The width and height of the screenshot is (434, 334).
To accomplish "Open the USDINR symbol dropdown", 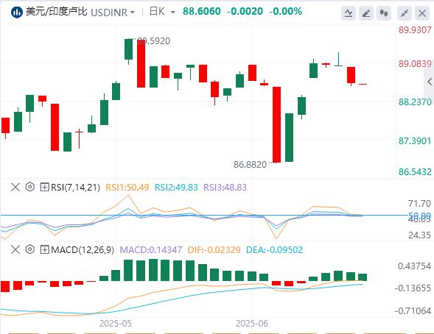I will (113, 13).
